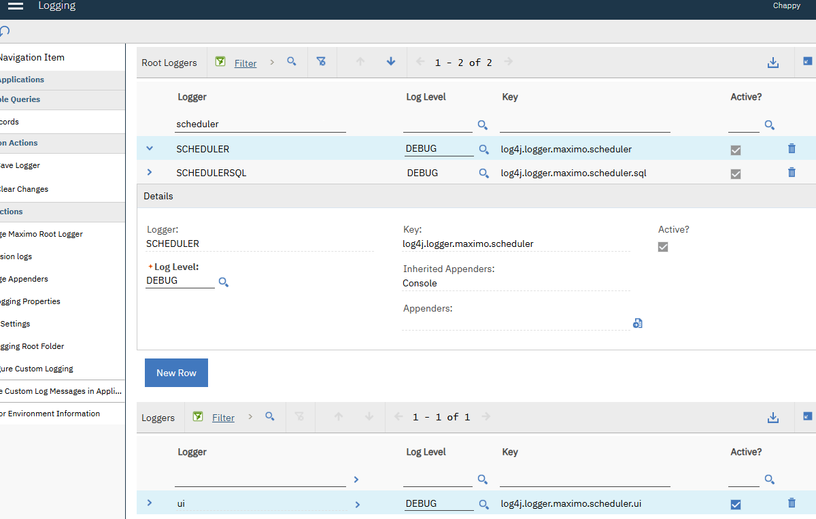This screenshot has height=519, width=816.
Task: Open Custom Log Messages in Applications action
Action: point(61,391)
